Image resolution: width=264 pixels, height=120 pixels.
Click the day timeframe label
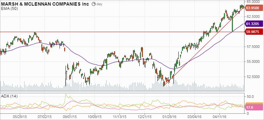point(100,4)
